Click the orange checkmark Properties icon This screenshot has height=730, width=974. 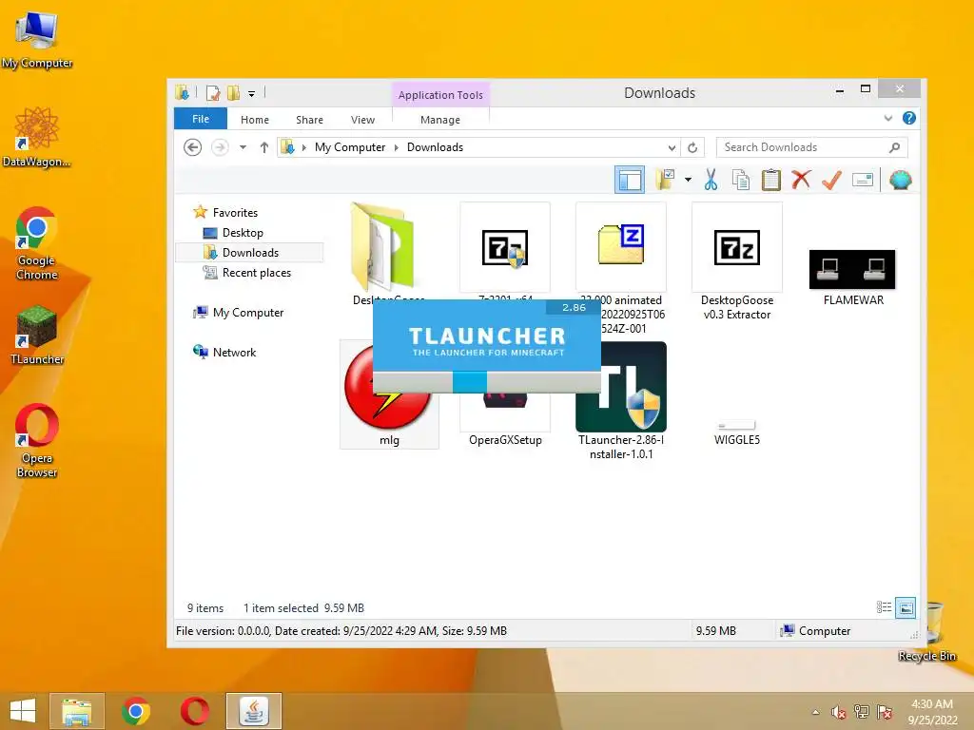[x=831, y=180]
